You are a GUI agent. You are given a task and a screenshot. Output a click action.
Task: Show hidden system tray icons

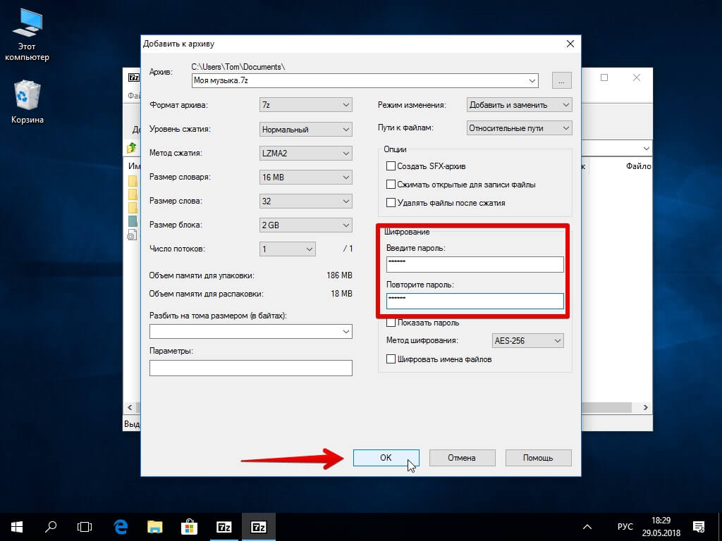coord(587,527)
